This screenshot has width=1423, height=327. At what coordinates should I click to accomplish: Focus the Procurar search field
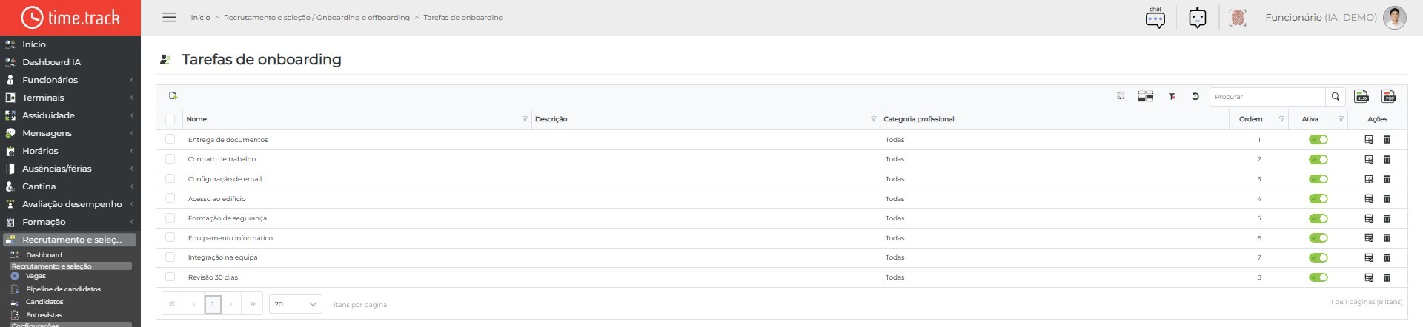pyautogui.click(x=1267, y=97)
